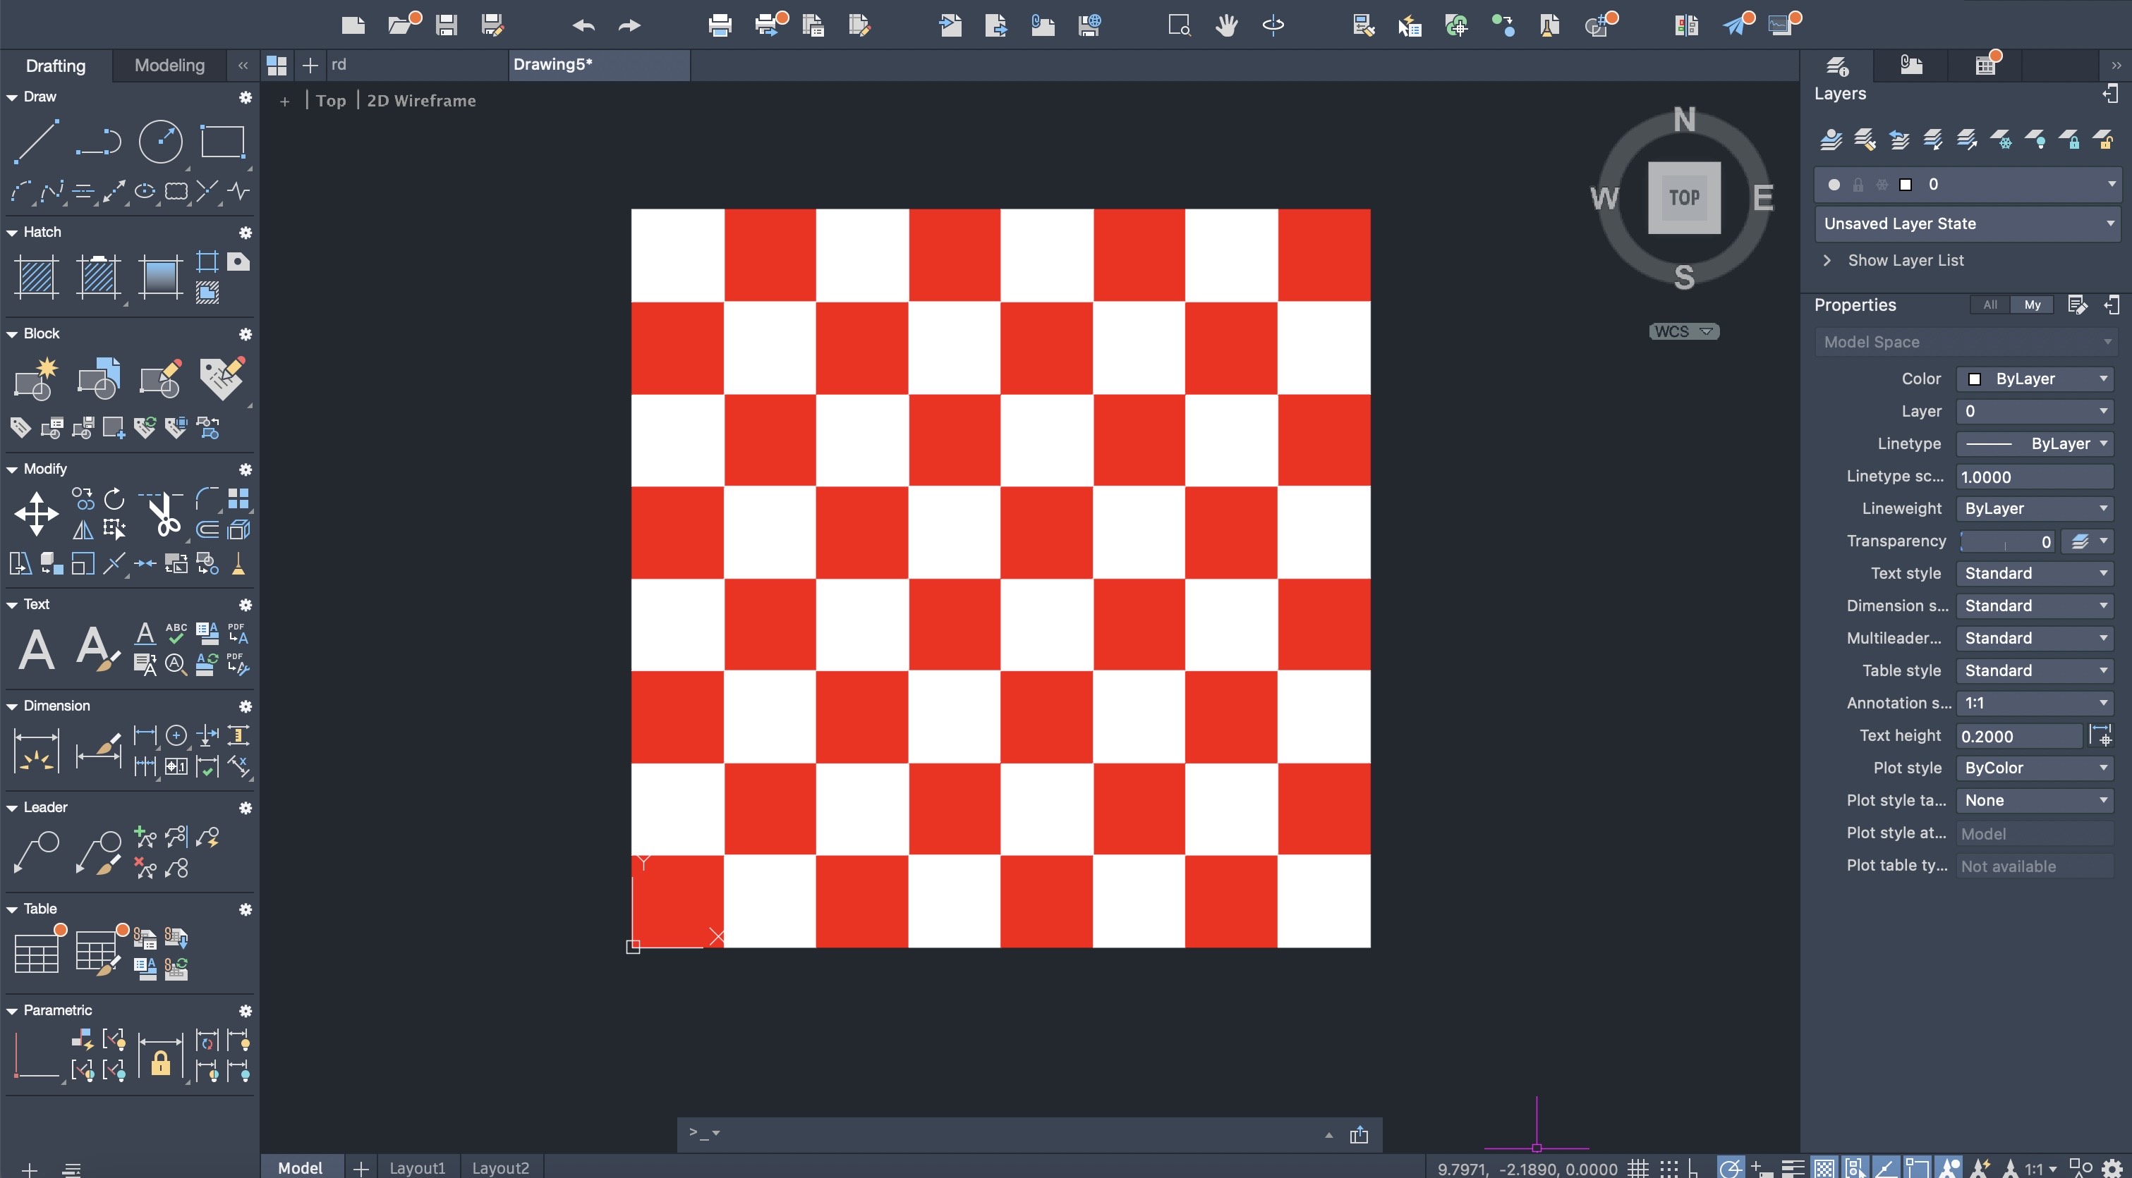Click the WCS coordinate system button

1683,331
